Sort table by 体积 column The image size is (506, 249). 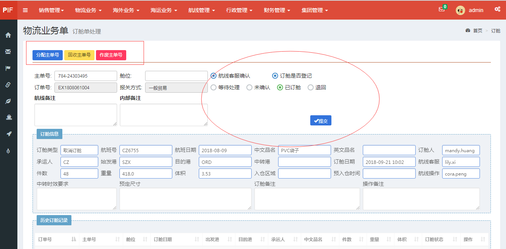click(x=408, y=240)
